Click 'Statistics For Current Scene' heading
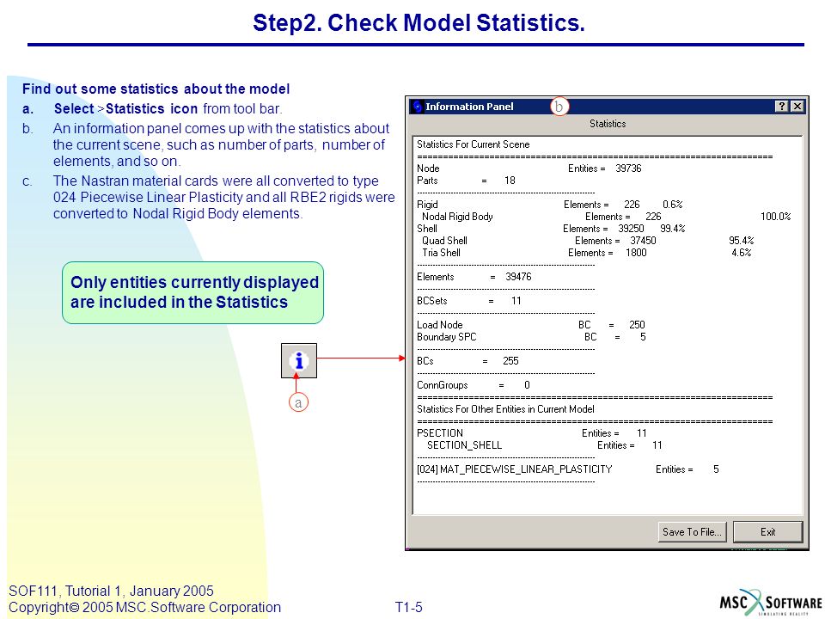Viewport: 825px width, 619px height. (x=473, y=144)
